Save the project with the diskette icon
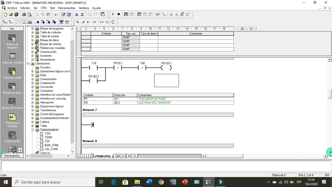This screenshot has height=187, width=332. click(x=16, y=15)
